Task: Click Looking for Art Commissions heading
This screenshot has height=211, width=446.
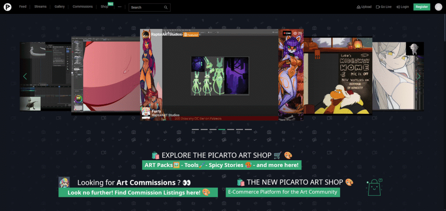Action: point(134,182)
